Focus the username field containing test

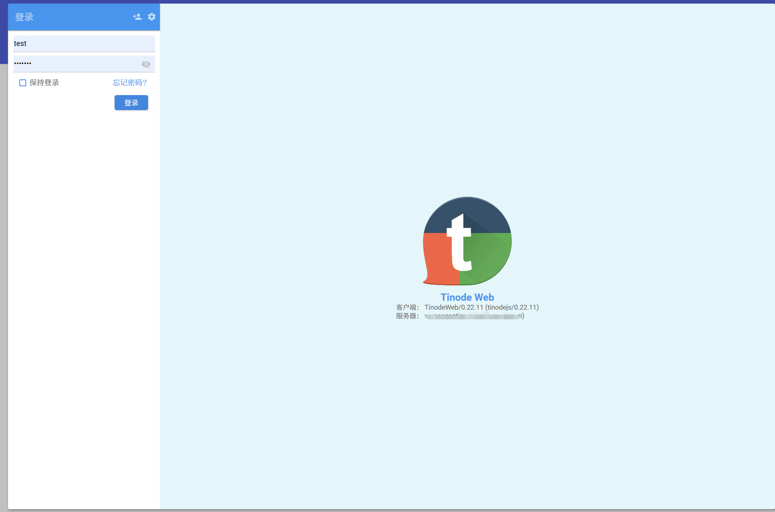tap(84, 44)
